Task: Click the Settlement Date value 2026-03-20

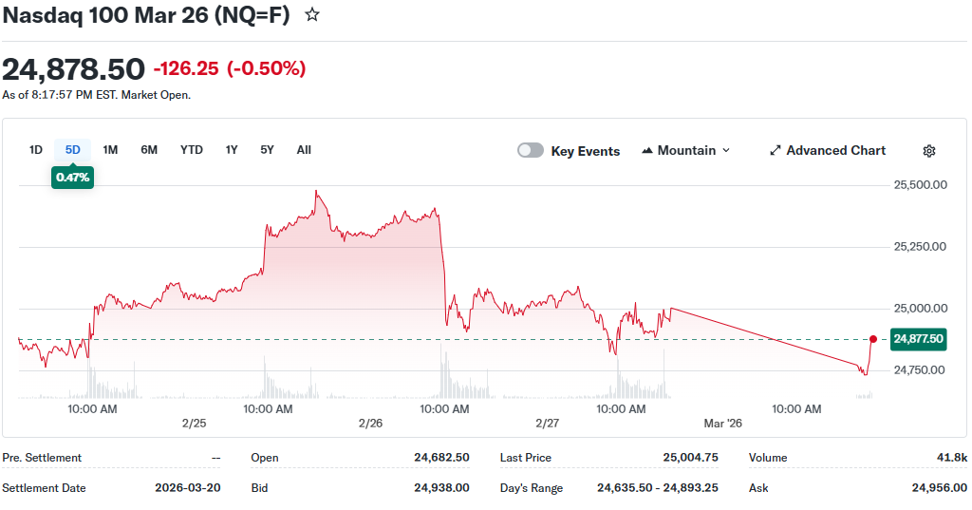Action: click(x=188, y=488)
